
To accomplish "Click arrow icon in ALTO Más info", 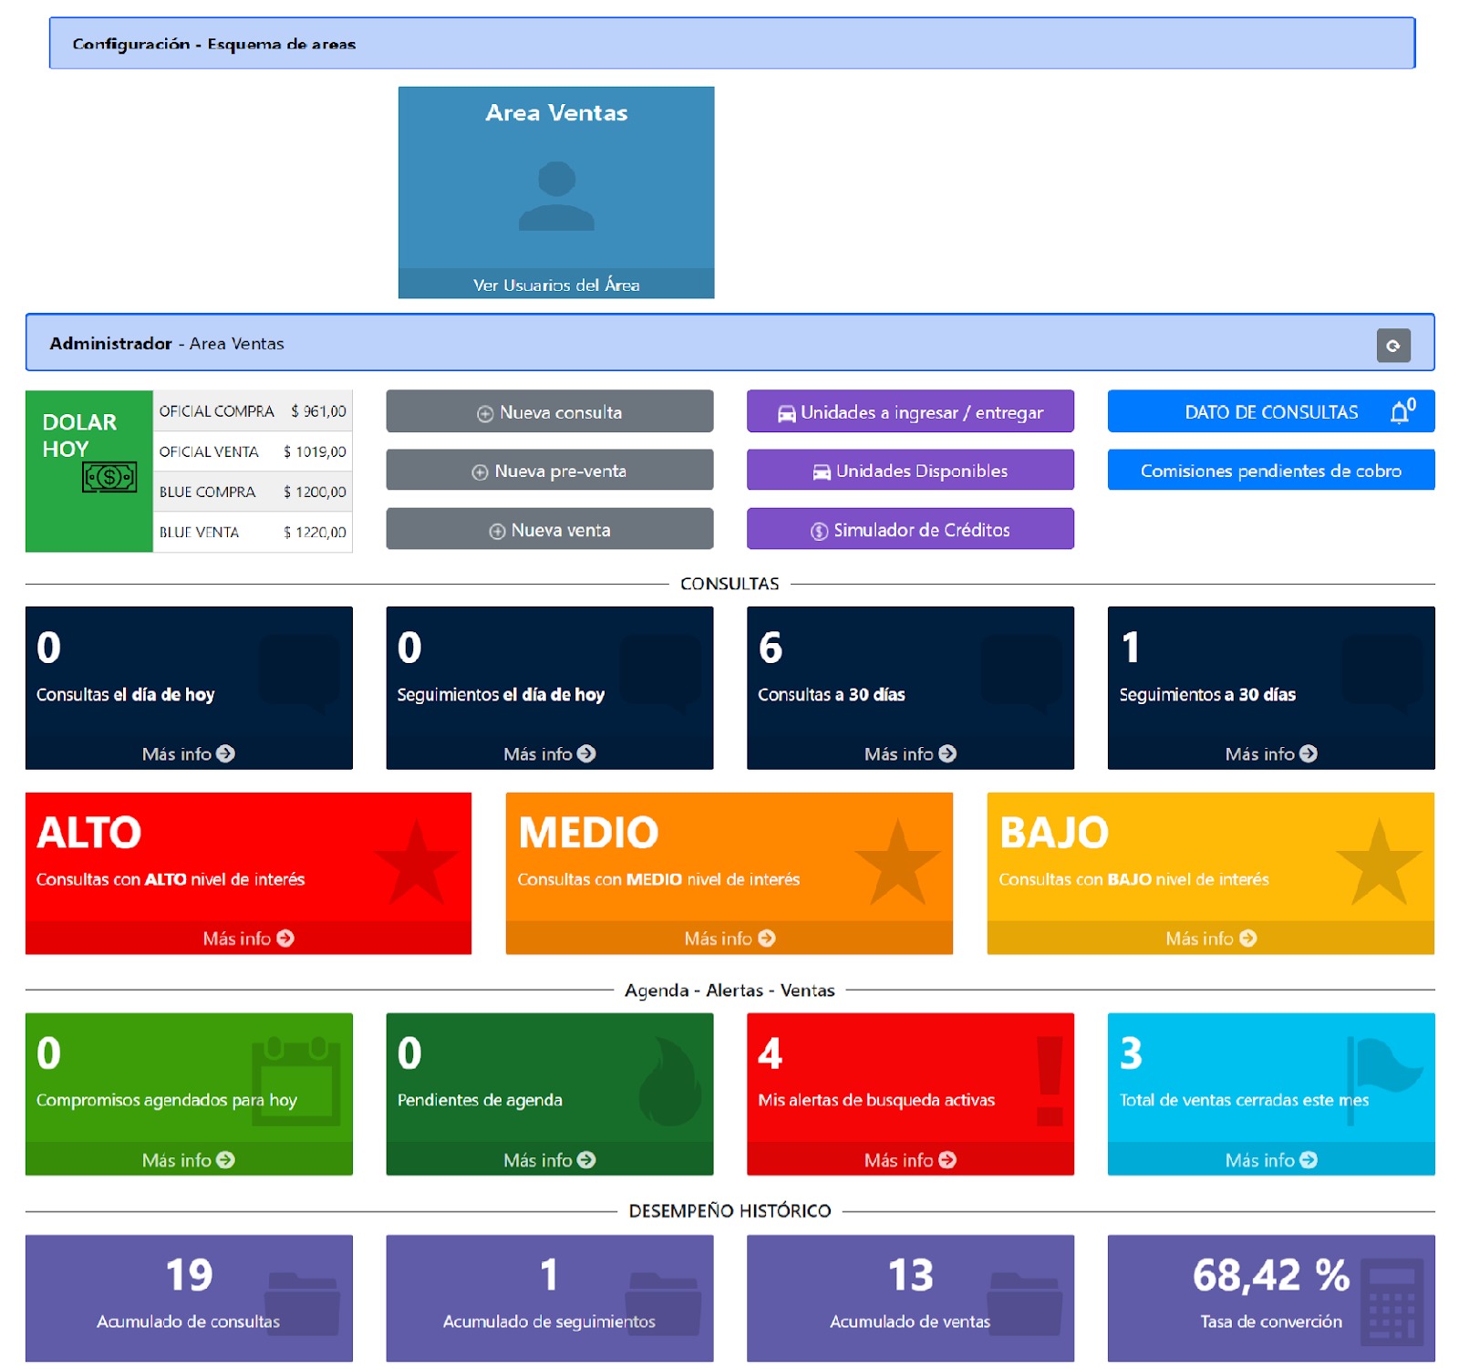I will pyautogui.click(x=285, y=938).
